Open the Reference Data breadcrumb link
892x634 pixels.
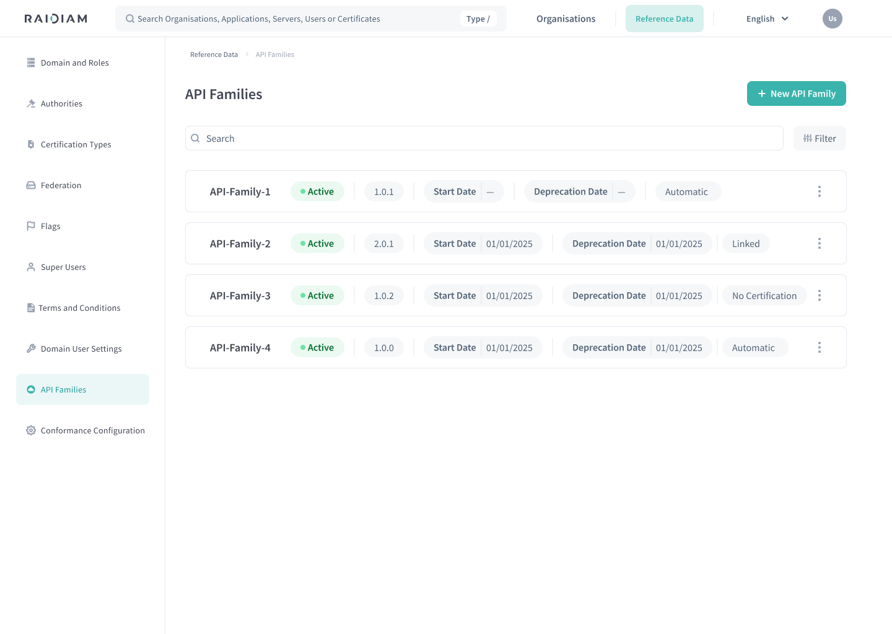point(214,54)
